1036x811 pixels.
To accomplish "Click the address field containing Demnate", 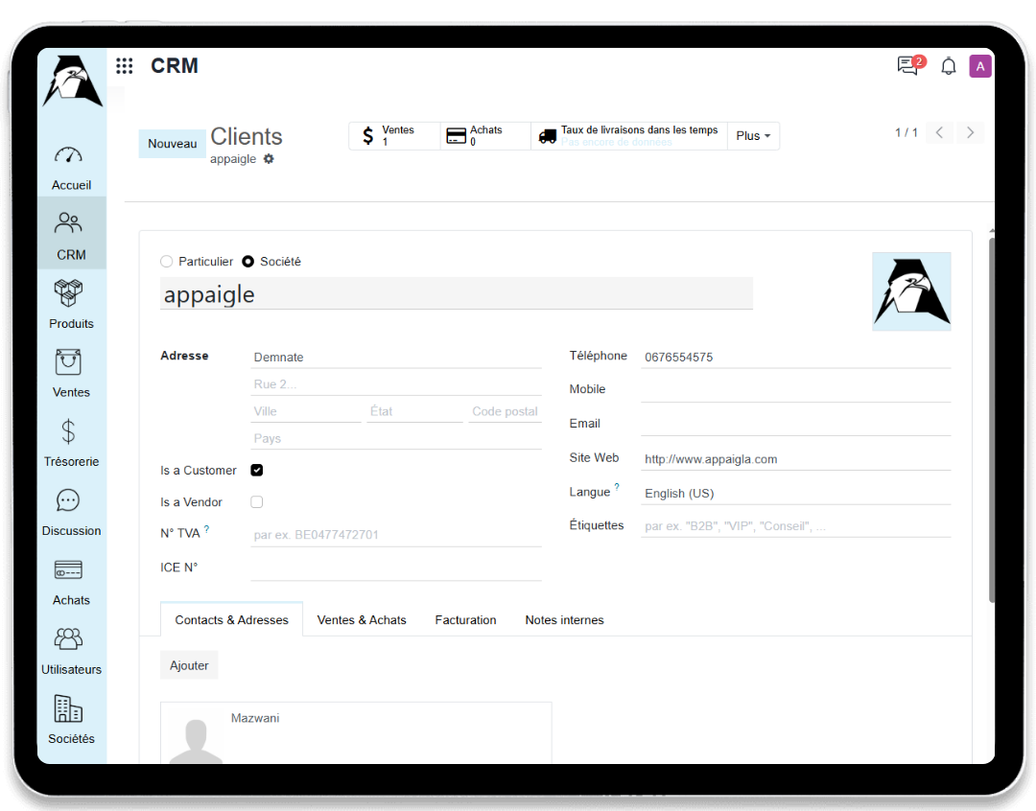I will [396, 358].
